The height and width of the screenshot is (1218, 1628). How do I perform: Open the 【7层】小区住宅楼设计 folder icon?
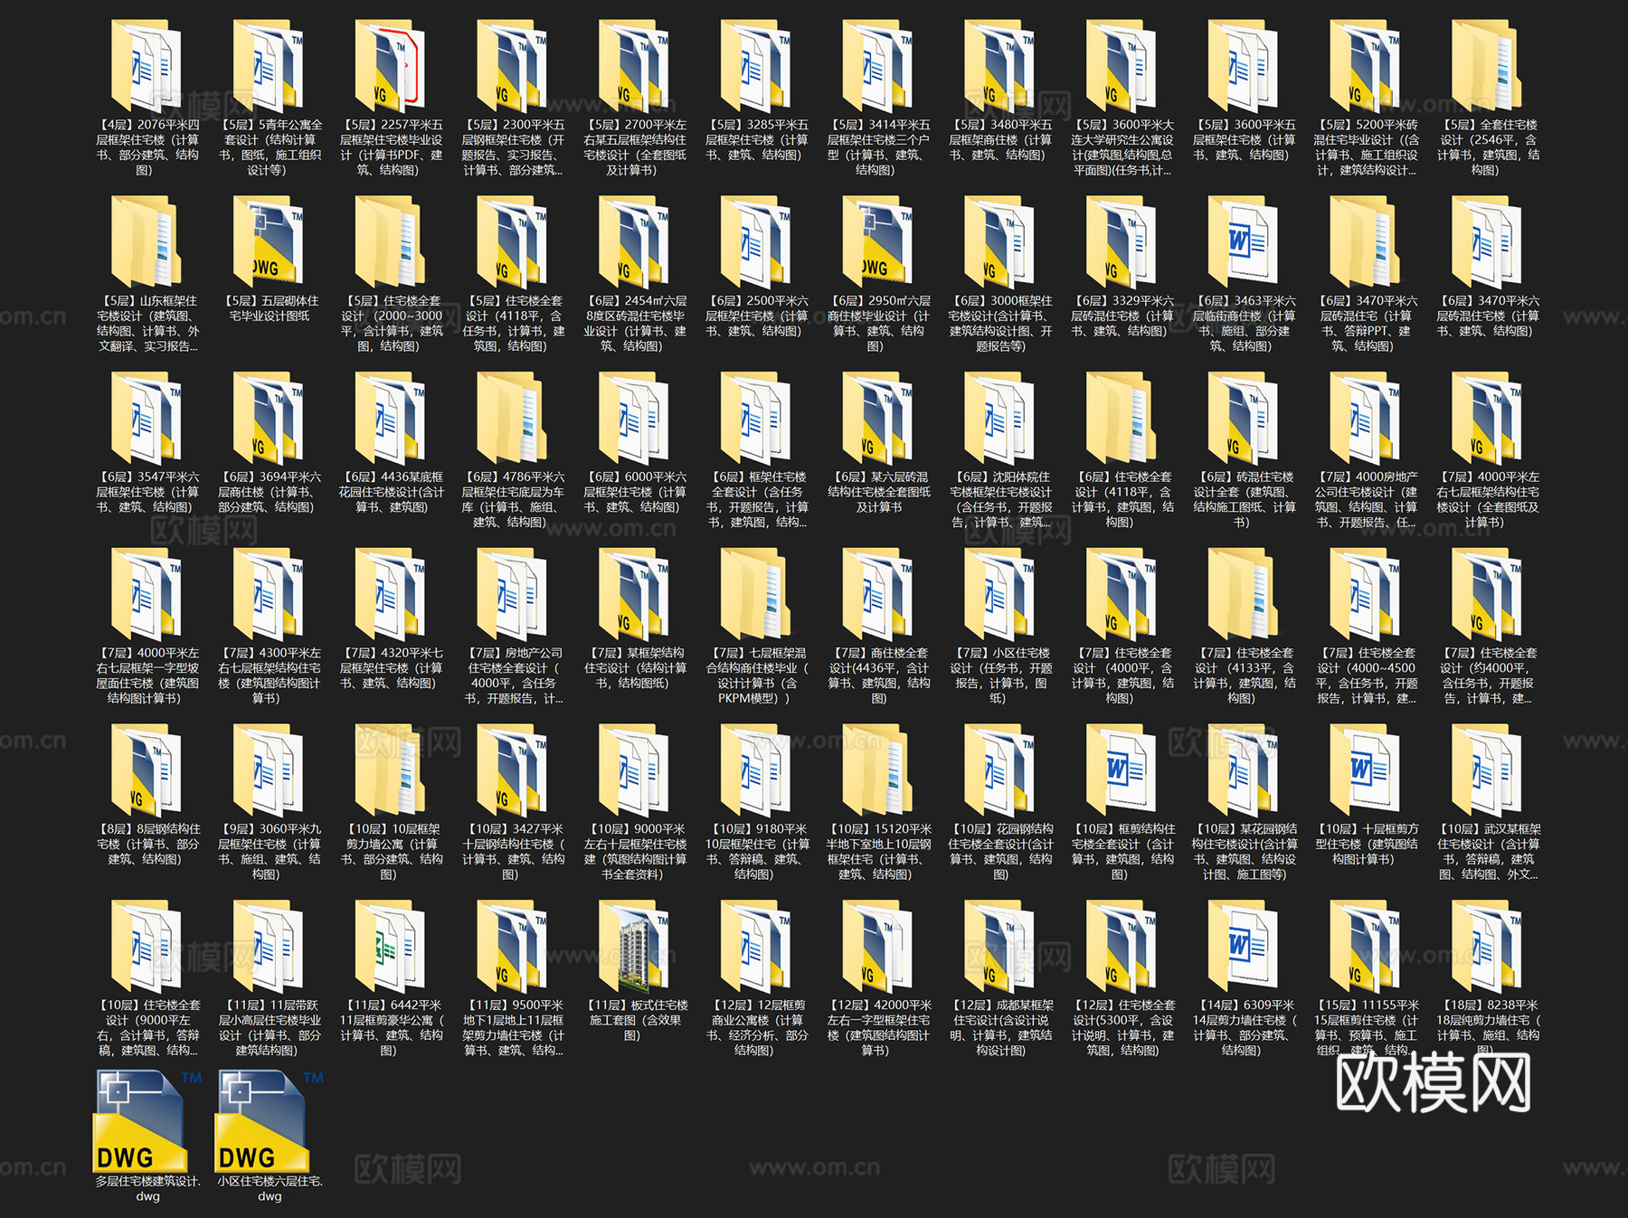1000,596
